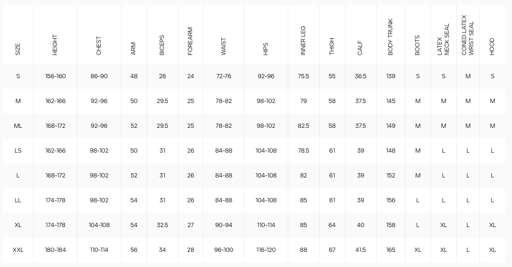The image size is (512, 267).
Task: Click the LS size row label
Action: tap(18, 151)
